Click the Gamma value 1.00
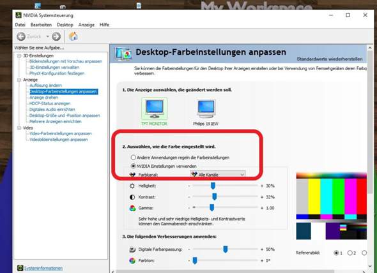This screenshot has width=377, height=273. (270, 208)
